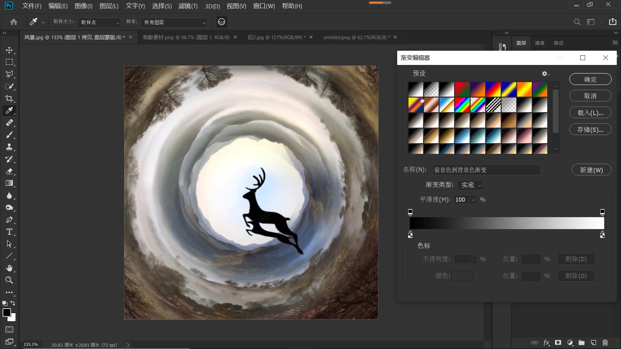Select the Clone Stamp tool
Screen dimensions: 621x349
point(9,147)
